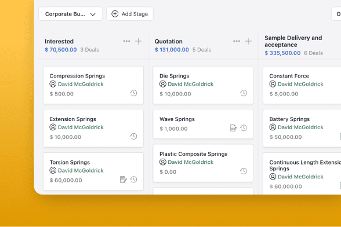The image size is (341, 227).
Task: Click the 6 Deals count label
Action: click(x=313, y=53)
